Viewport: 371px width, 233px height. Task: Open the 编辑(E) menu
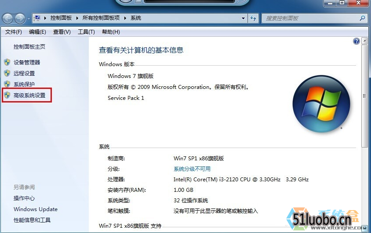tap(37, 32)
